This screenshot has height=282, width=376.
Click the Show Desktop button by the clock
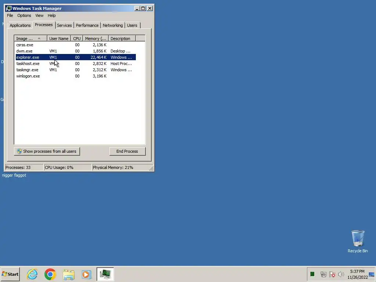click(372, 274)
